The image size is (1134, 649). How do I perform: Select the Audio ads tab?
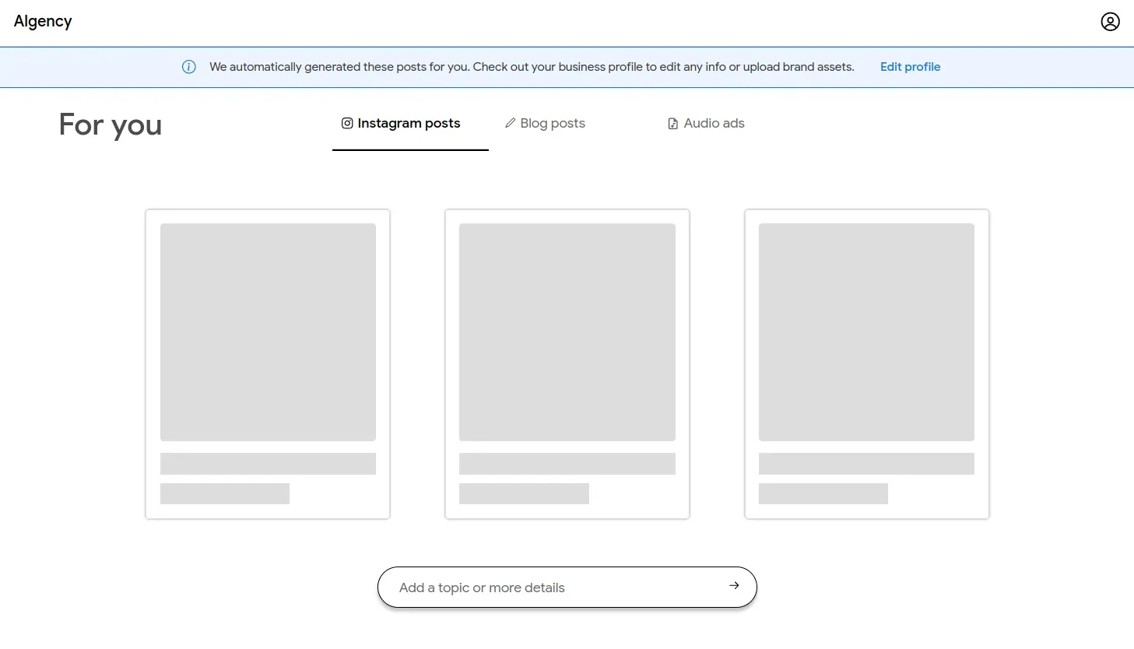[706, 123]
